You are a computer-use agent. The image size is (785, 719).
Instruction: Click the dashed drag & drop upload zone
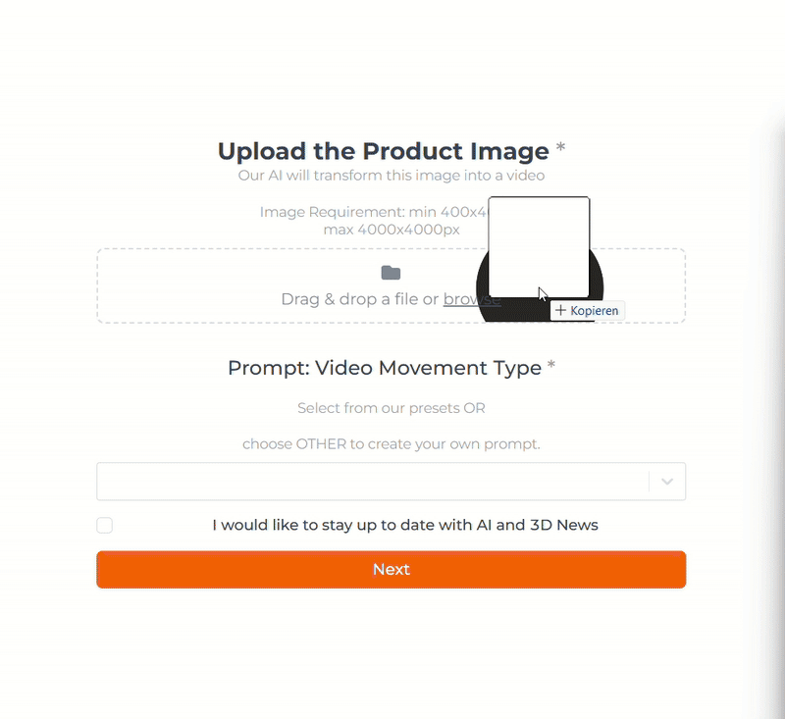[391, 285]
